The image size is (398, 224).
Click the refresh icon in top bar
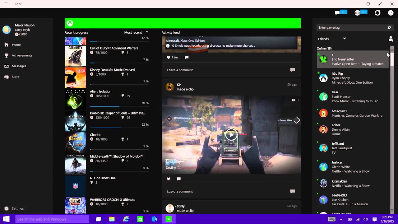click(377, 13)
